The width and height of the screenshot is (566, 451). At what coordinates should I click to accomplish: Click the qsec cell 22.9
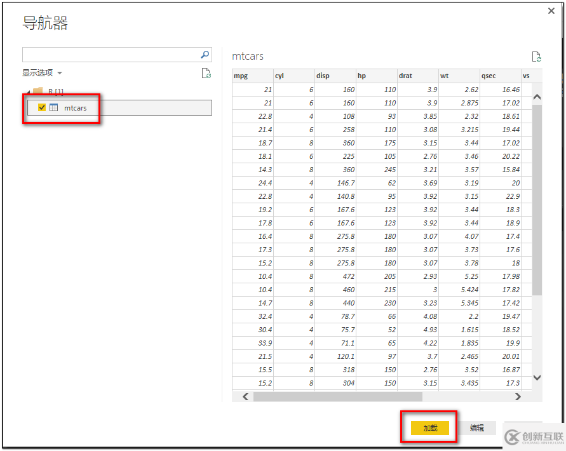501,196
